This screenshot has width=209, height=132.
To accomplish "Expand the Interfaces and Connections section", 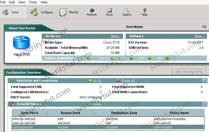I will (205, 81).
